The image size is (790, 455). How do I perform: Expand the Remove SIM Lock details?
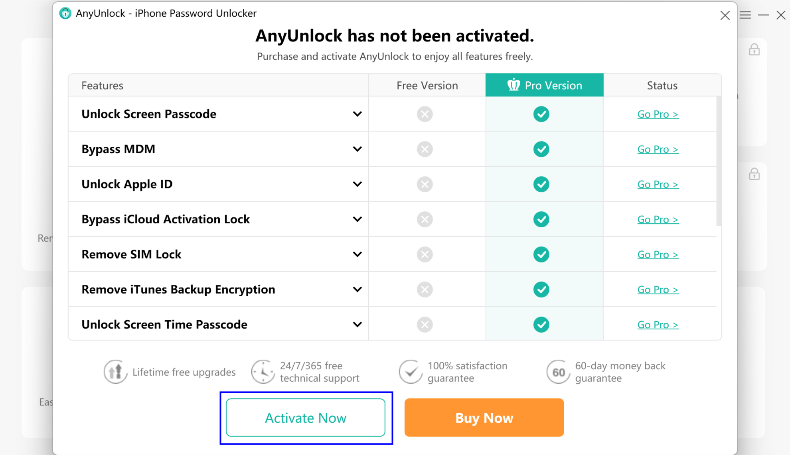[x=357, y=254]
